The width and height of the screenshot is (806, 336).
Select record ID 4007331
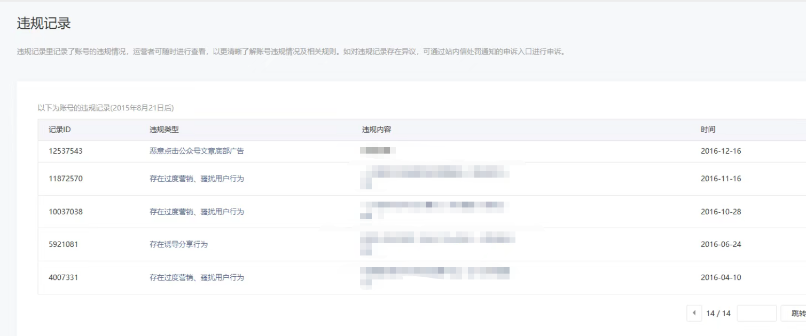click(x=64, y=277)
